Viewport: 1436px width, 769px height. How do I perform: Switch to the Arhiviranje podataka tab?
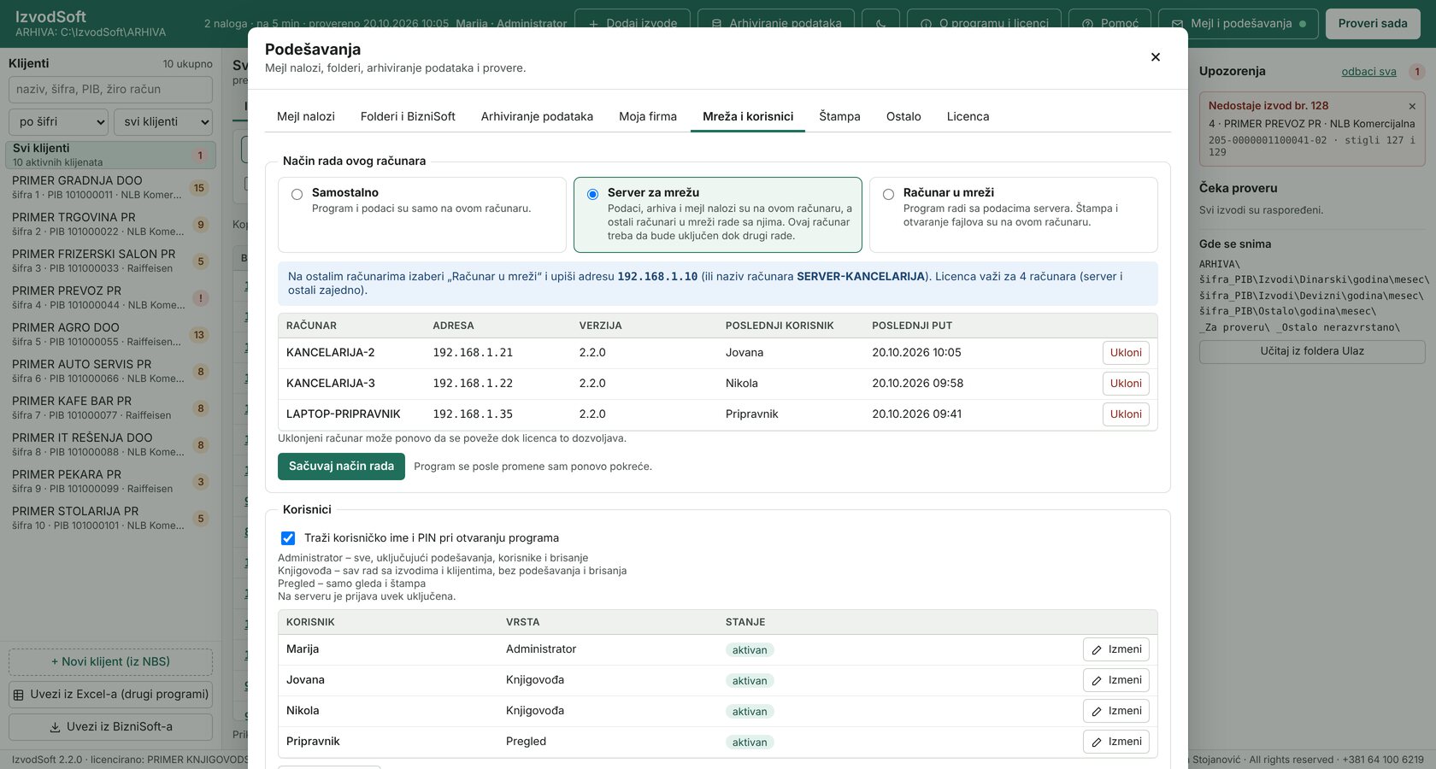(537, 116)
